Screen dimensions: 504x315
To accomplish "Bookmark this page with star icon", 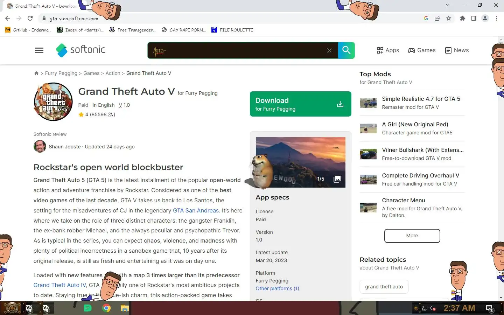I will pos(449,18).
